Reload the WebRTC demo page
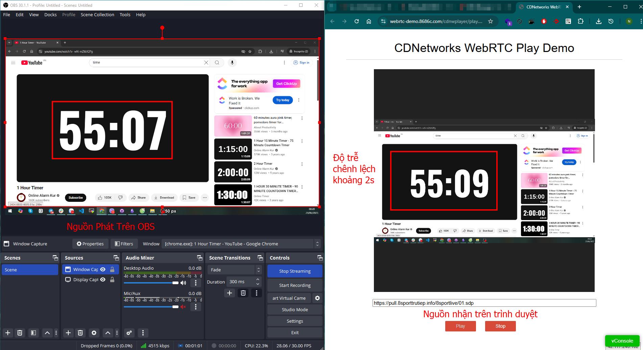This screenshot has height=350, width=643. coord(356,21)
